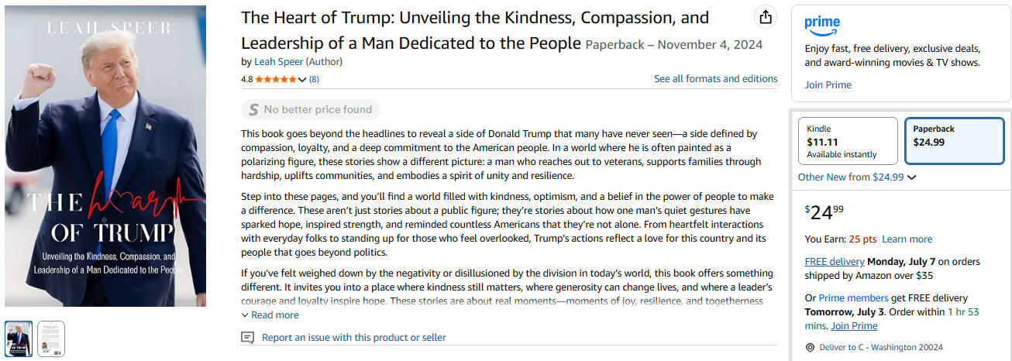This screenshot has height=361, width=1012.
Task: Click the FREE delivery link
Action: click(x=834, y=262)
